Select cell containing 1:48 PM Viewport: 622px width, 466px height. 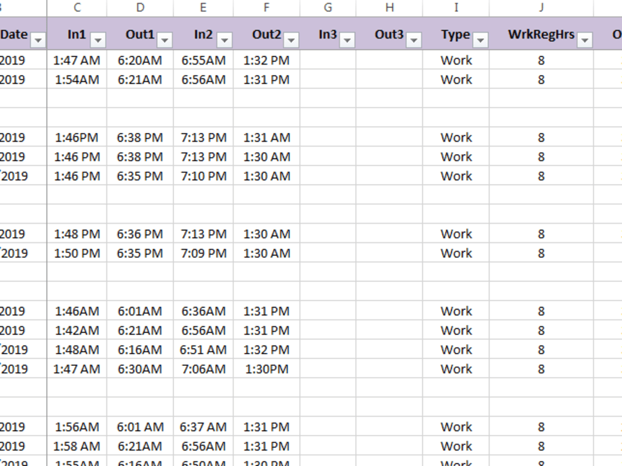coord(77,234)
